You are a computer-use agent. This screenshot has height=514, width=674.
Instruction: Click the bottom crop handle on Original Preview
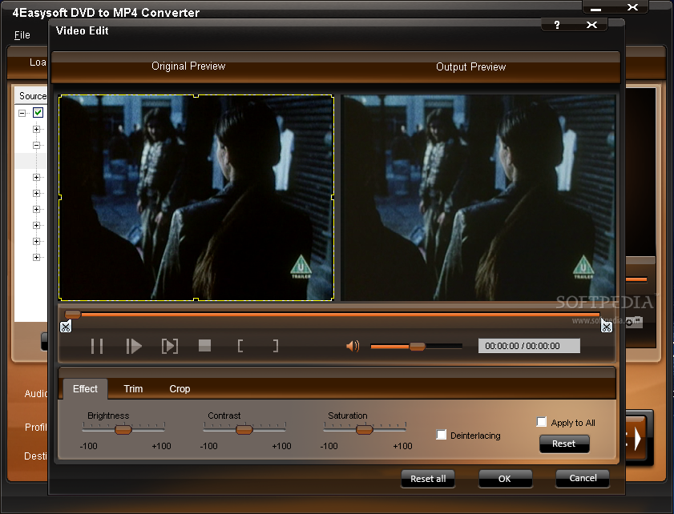(196, 299)
